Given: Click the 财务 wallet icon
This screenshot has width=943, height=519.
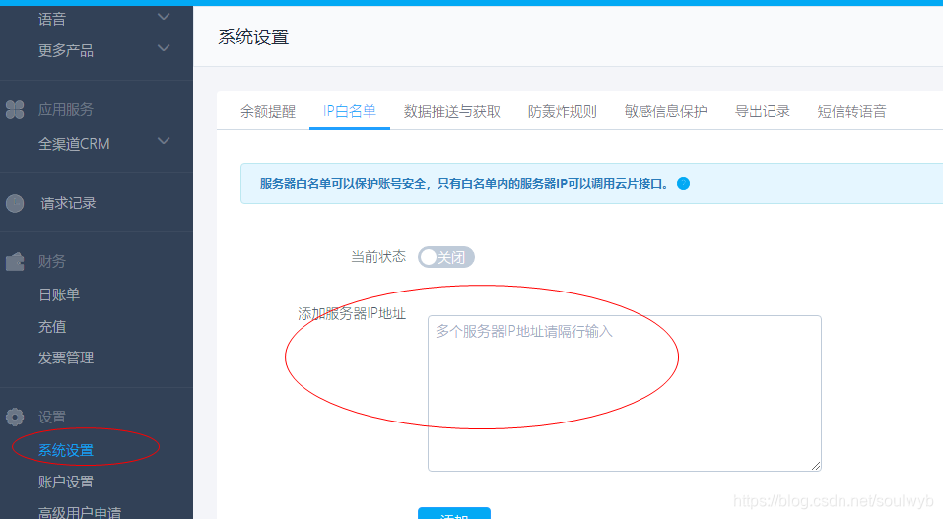Looking at the screenshot, I should [x=15, y=262].
